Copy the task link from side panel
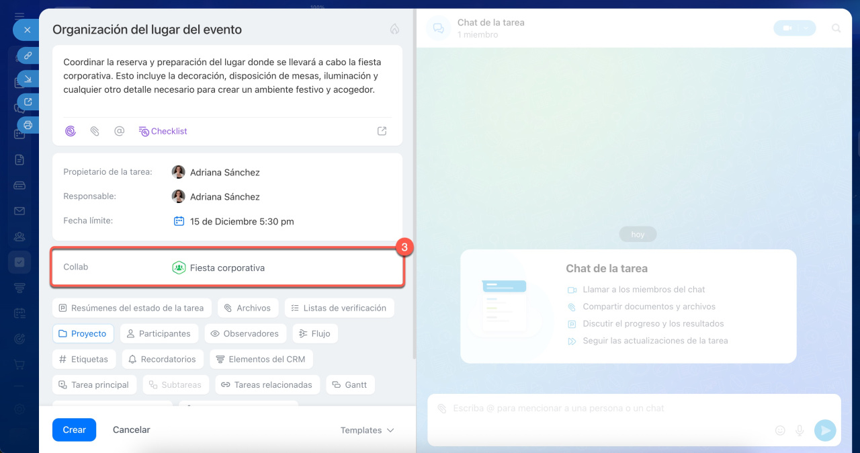Image resolution: width=860 pixels, height=453 pixels. (28, 56)
